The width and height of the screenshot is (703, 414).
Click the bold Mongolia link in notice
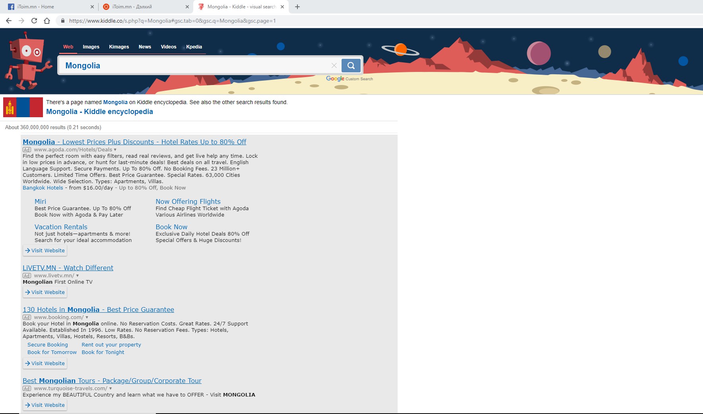click(x=115, y=102)
